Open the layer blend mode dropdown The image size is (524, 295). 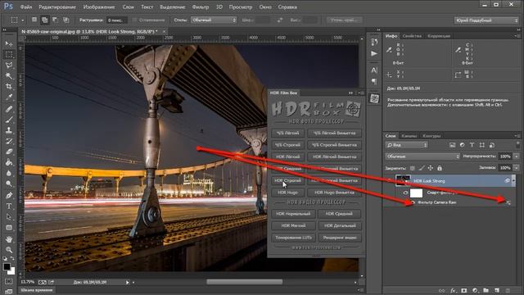point(422,157)
